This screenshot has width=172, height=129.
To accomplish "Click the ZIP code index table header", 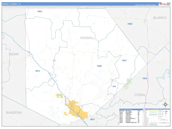I will click(131, 109).
